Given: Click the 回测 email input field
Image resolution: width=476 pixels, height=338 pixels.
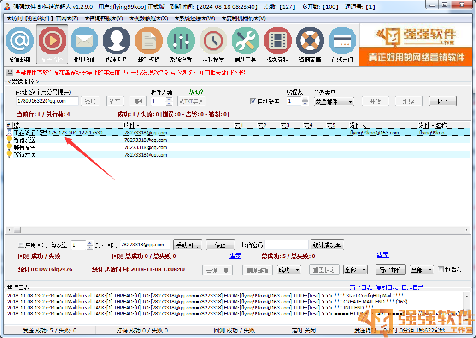Looking at the screenshot, I should [x=145, y=245].
